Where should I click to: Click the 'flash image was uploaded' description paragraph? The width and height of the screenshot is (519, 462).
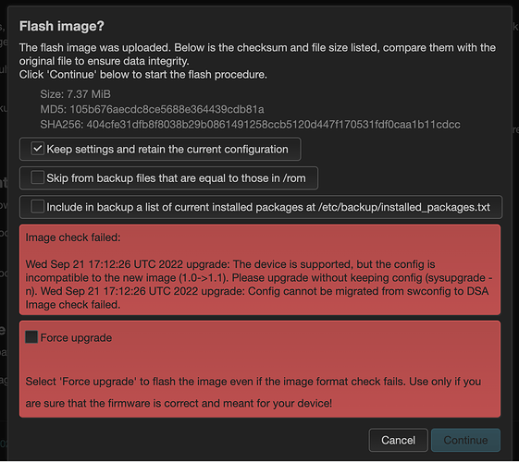[257, 55]
